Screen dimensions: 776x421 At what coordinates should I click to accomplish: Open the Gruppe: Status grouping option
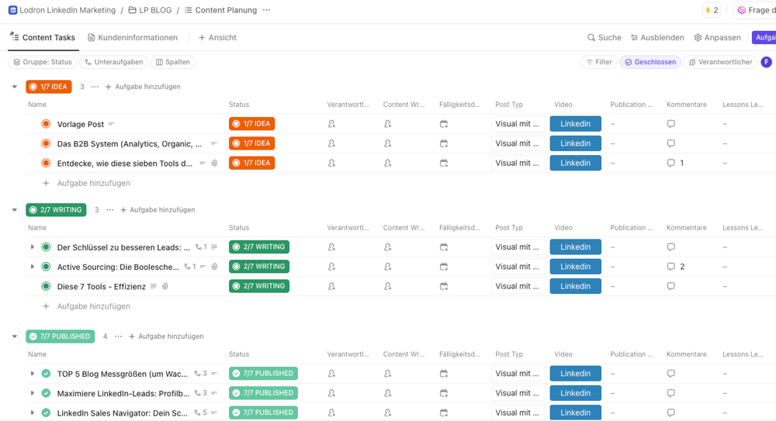pos(43,62)
